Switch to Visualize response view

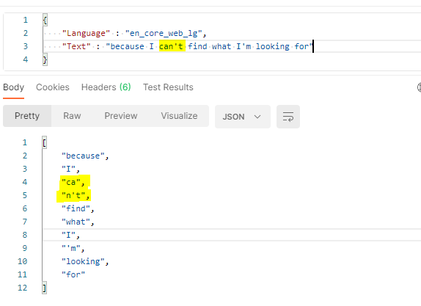[x=179, y=116]
